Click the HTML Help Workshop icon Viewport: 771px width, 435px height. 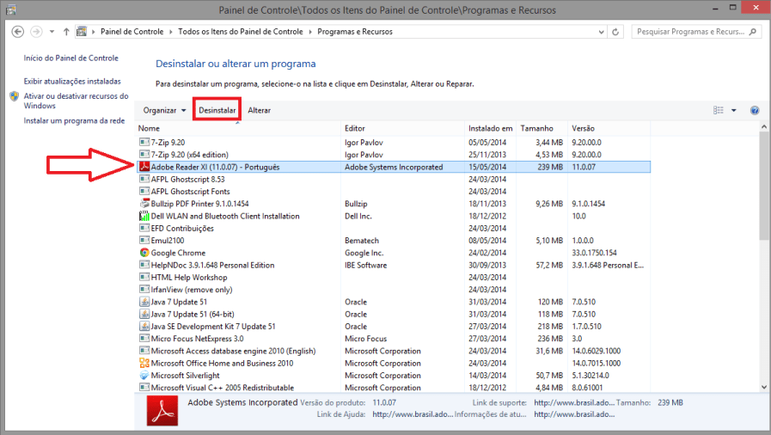tap(144, 277)
